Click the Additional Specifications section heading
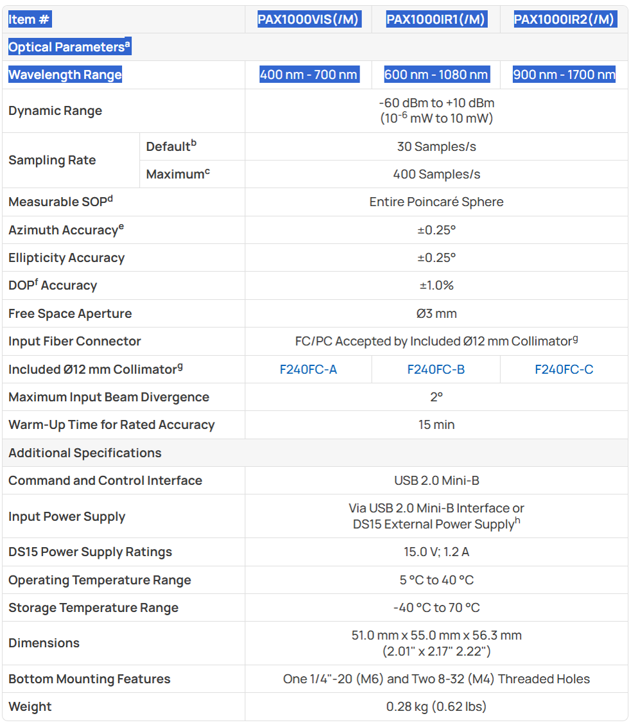The height and width of the screenshot is (725, 631). point(85,453)
